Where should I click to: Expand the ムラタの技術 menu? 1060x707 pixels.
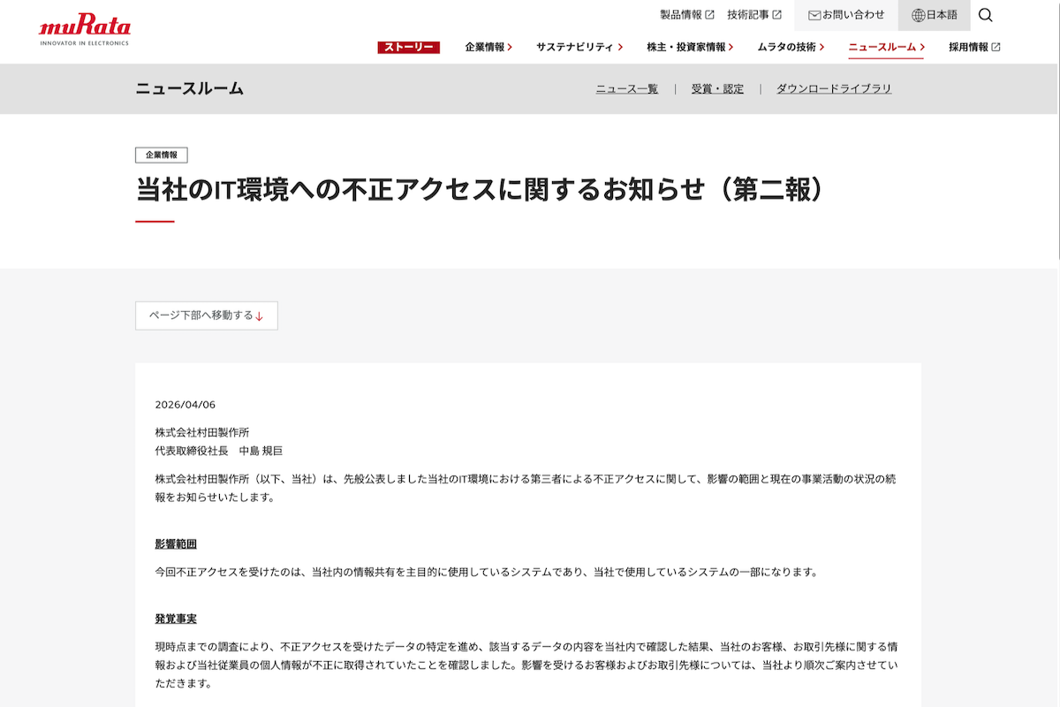pyautogui.click(x=791, y=47)
